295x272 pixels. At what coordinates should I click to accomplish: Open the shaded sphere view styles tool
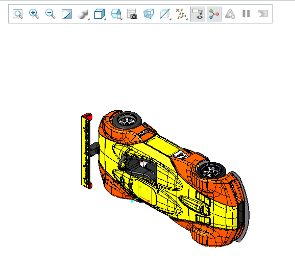pyautogui.click(x=83, y=14)
